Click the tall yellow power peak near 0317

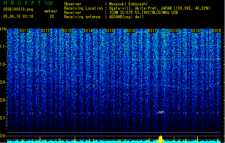(x=160, y=139)
